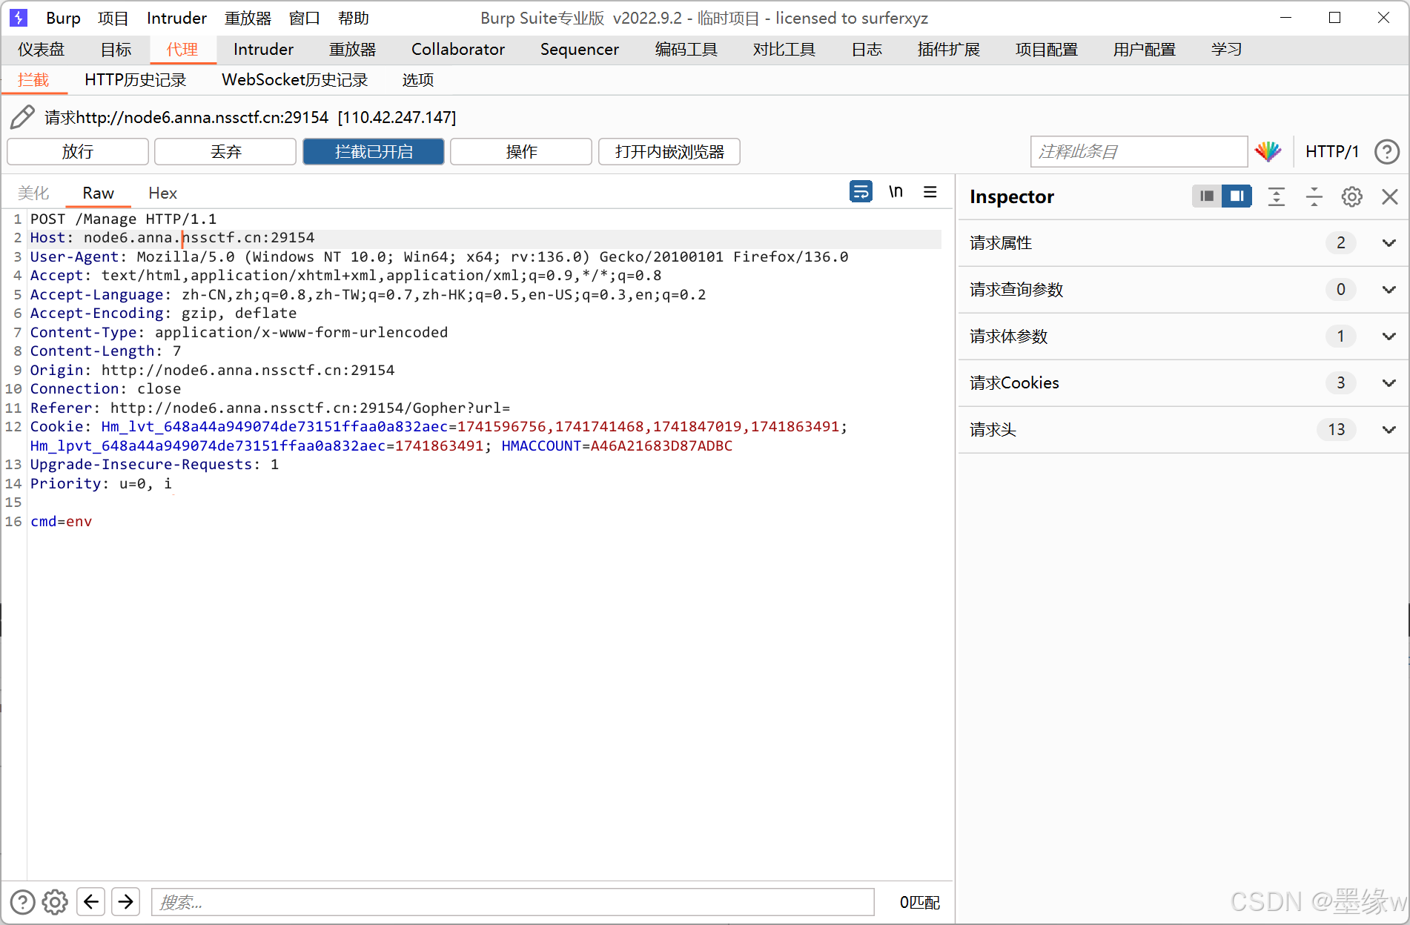Viewport: 1410px width, 925px height.
Task: Toggle show non-printable characters \n
Action: pos(896,192)
